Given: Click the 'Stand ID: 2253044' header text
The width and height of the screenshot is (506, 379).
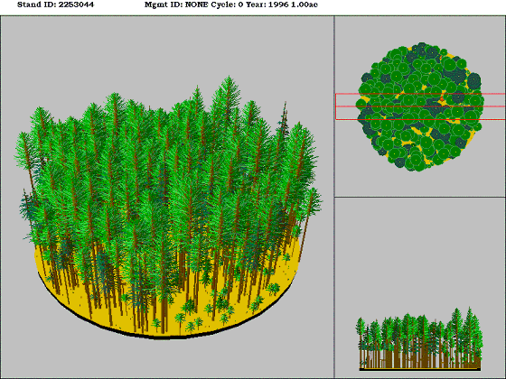Looking at the screenshot, I should pyautogui.click(x=55, y=5).
